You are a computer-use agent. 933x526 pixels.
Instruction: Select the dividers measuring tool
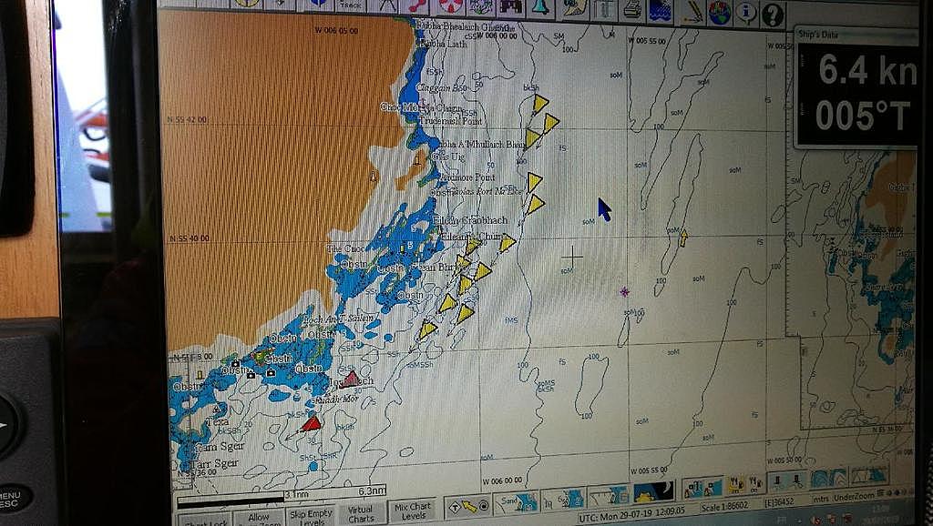385,5
